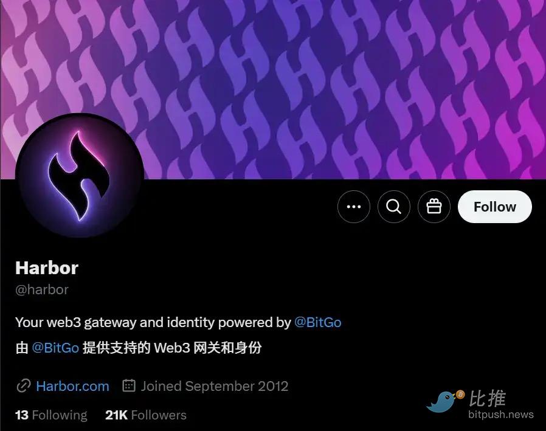Viewport: 546px width, 431px height.
Task: Click the link chain icon beside Harbor.com
Action: [x=23, y=386]
